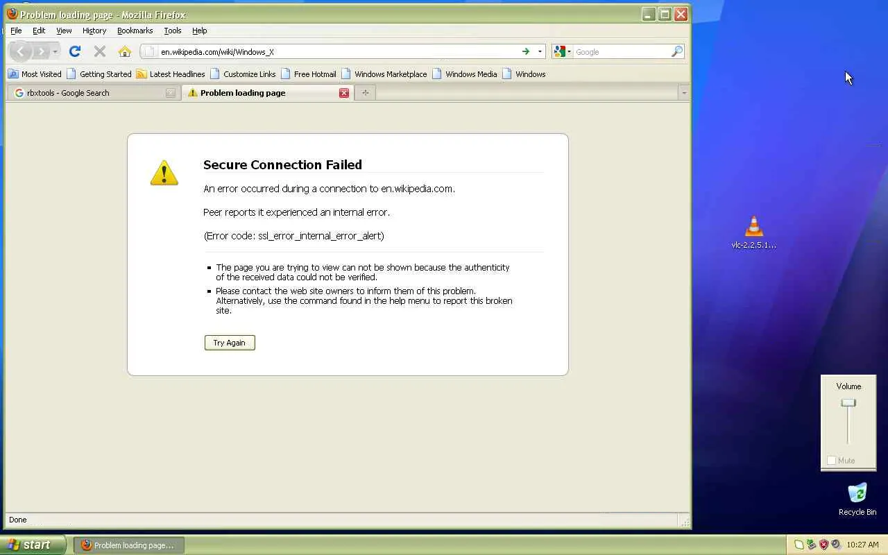Open the Windows Media bookmark
888x555 pixels.
coord(465,74)
